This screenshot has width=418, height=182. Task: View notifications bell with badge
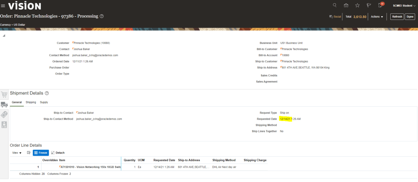click(380, 5)
